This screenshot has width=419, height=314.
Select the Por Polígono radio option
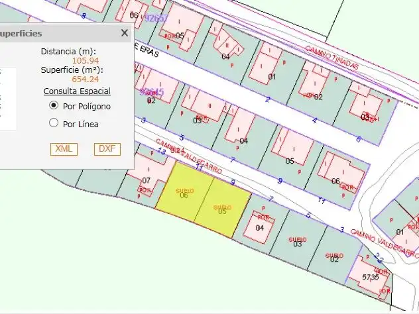(54, 105)
